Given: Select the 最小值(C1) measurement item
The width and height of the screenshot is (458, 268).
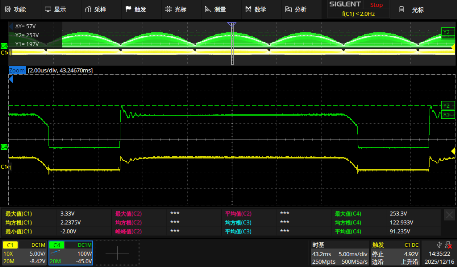Looking at the screenshot, I should [x=19, y=232].
